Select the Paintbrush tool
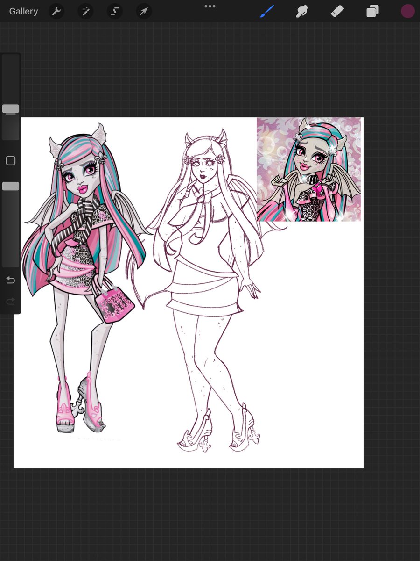The width and height of the screenshot is (420, 561). pyautogui.click(x=267, y=12)
